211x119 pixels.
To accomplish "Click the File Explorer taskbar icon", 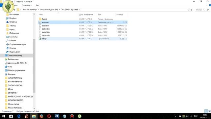I will tap(34, 116).
